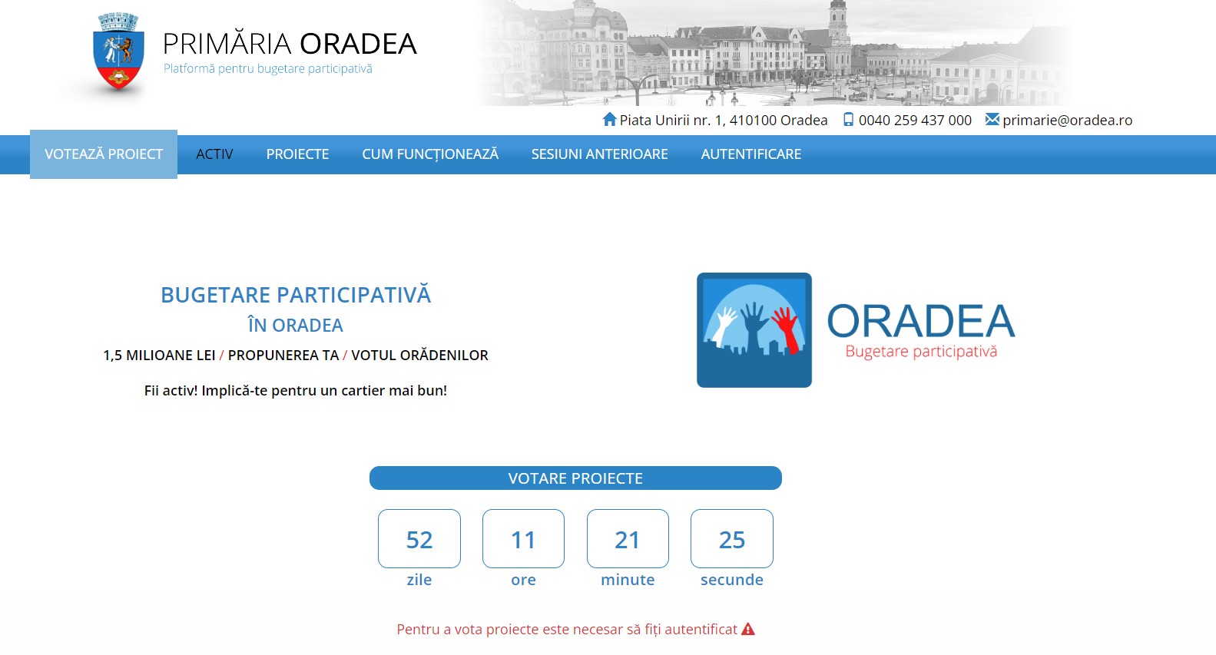Click the Oradea city panorama header image
The width and height of the screenshot is (1216, 655).
pos(772,52)
